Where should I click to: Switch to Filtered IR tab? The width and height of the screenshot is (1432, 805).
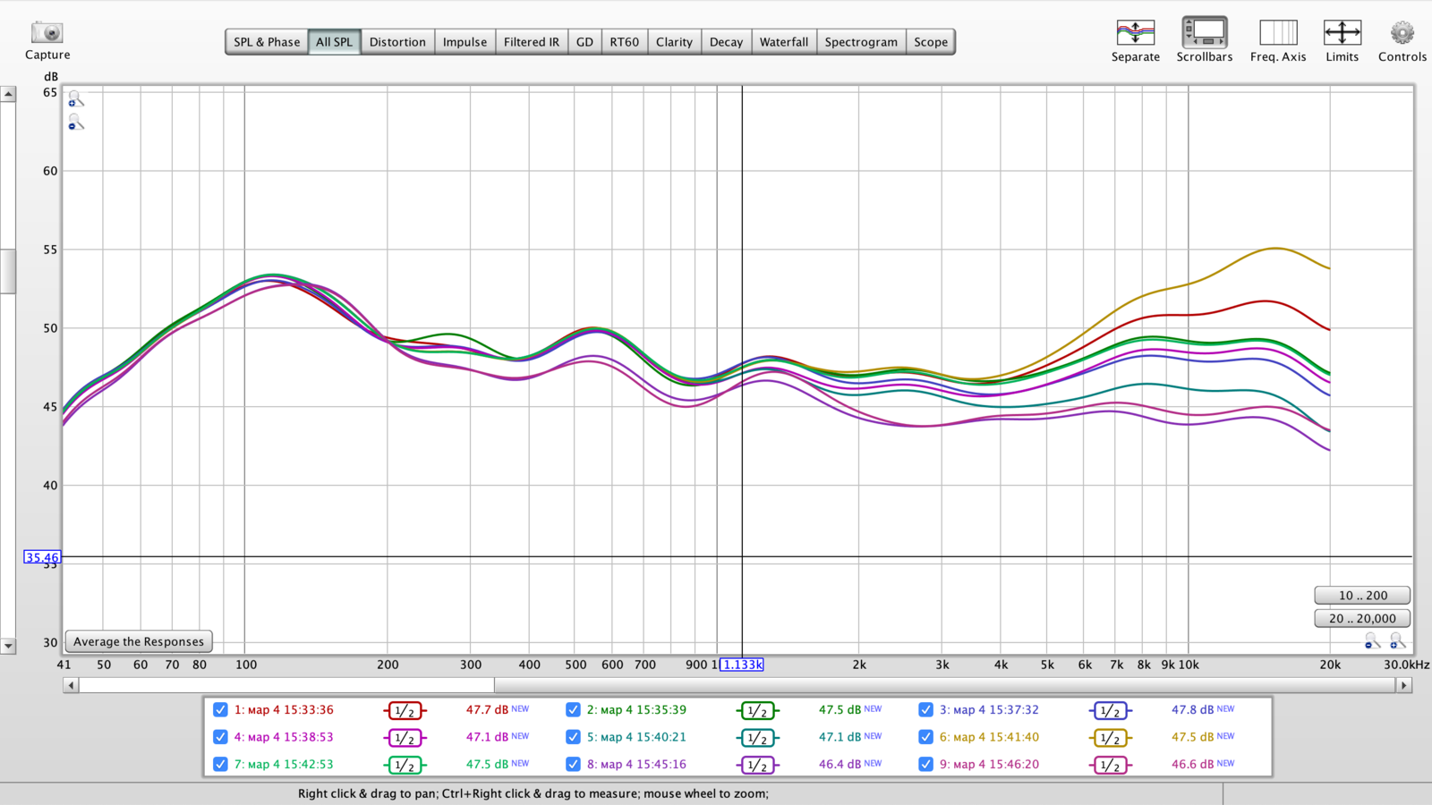click(531, 42)
